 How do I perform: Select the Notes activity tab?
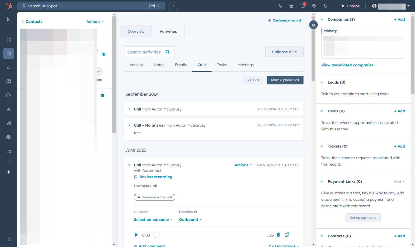tap(159, 65)
